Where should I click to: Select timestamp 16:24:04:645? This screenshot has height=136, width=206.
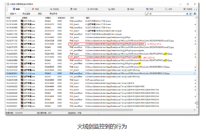(12, 99)
